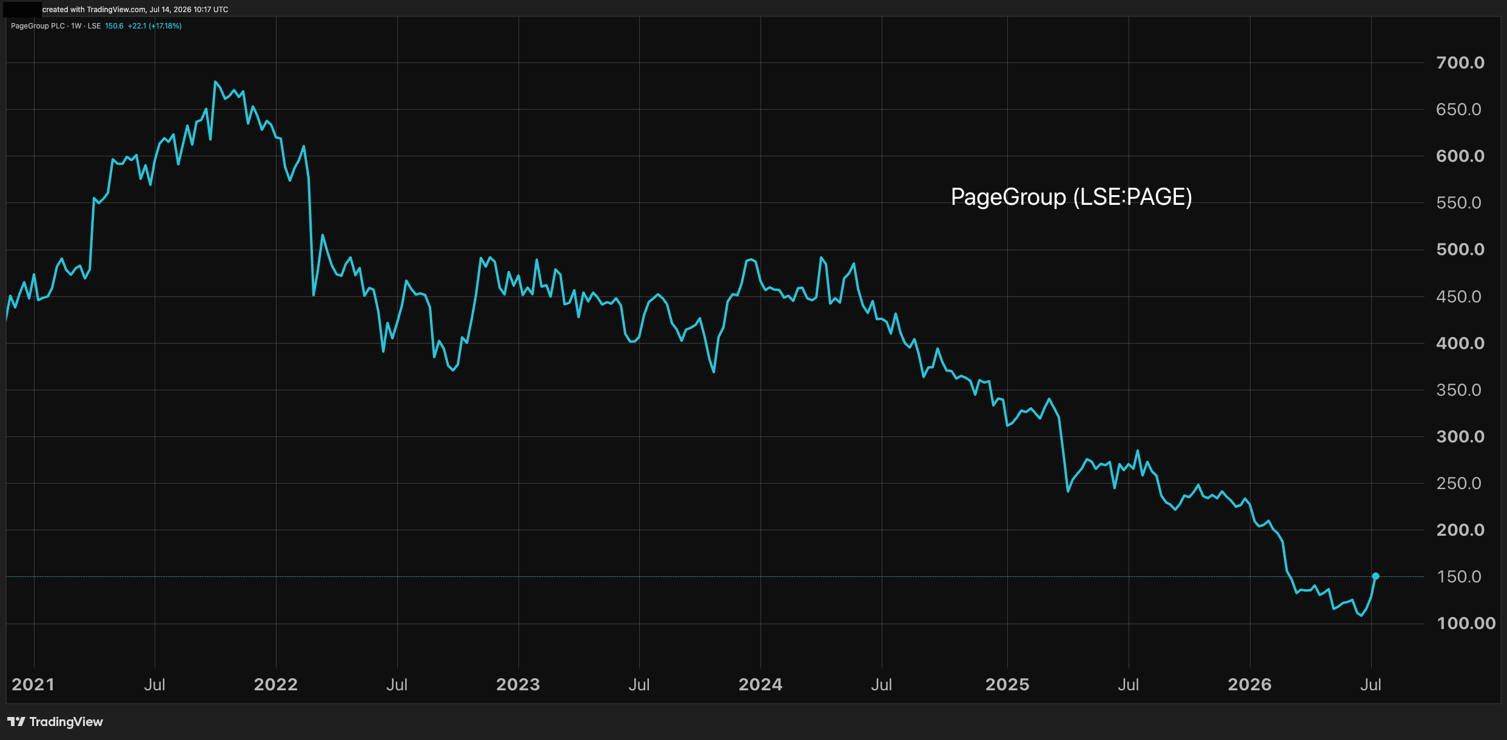Click the 450.0 price axis label

tap(1458, 296)
